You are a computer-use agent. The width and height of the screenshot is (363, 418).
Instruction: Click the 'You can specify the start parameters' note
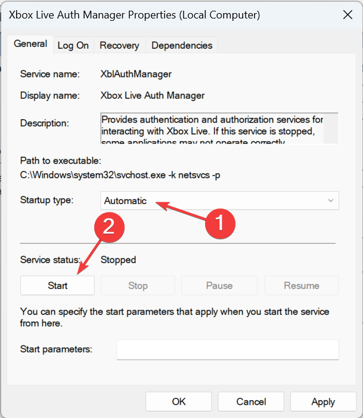click(175, 317)
